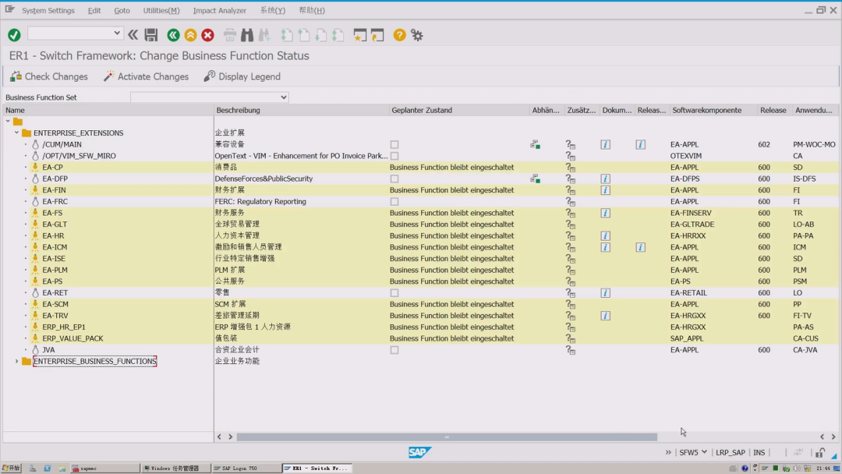Click the Save disk icon

click(151, 35)
